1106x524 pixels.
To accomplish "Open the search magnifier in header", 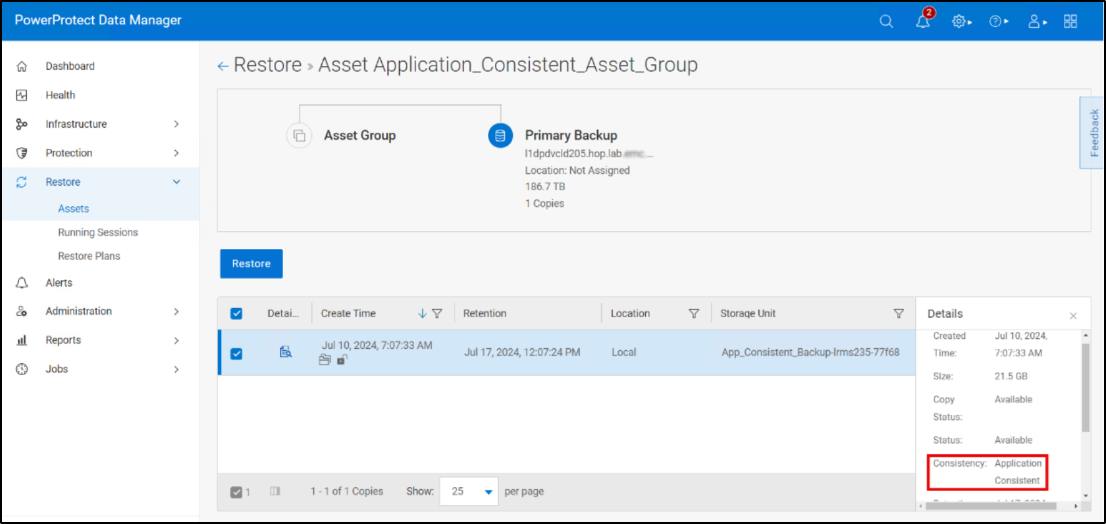I will point(886,21).
